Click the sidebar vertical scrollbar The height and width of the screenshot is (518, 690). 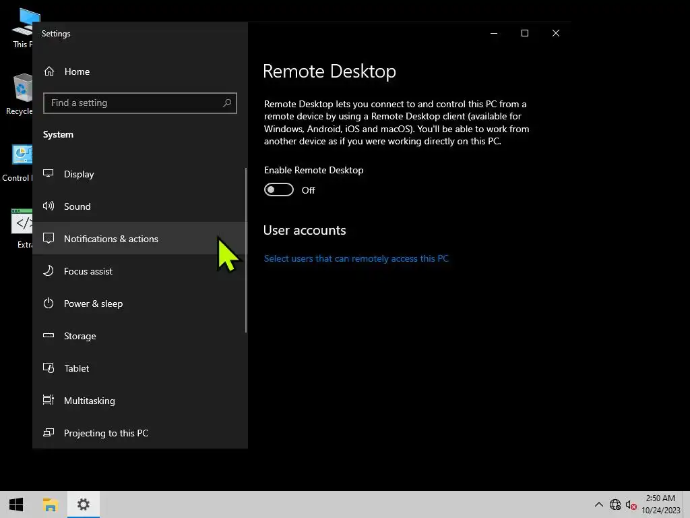pos(245,250)
